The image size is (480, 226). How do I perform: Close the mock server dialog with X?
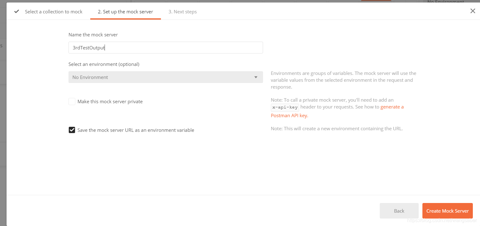point(473,11)
